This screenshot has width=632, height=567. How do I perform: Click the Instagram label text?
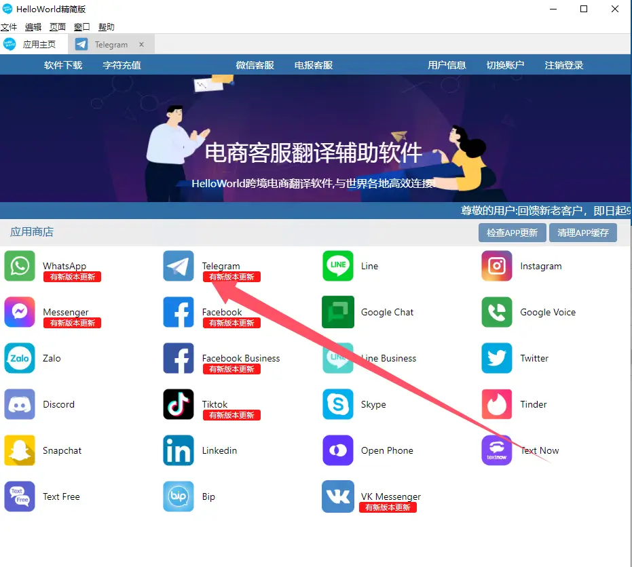pyautogui.click(x=541, y=266)
